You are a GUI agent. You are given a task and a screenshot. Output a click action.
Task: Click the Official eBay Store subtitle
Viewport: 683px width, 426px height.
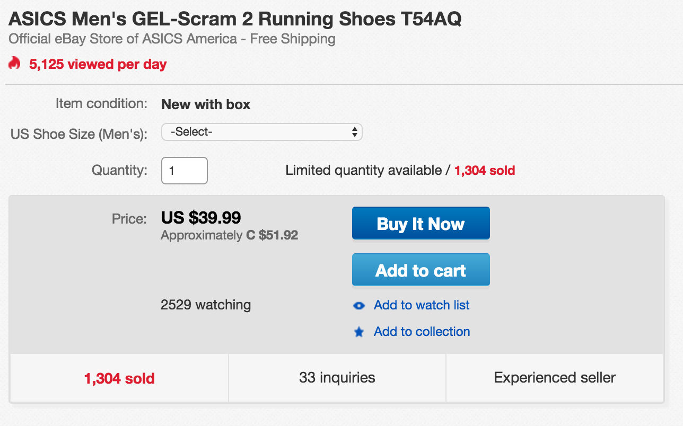(x=172, y=39)
